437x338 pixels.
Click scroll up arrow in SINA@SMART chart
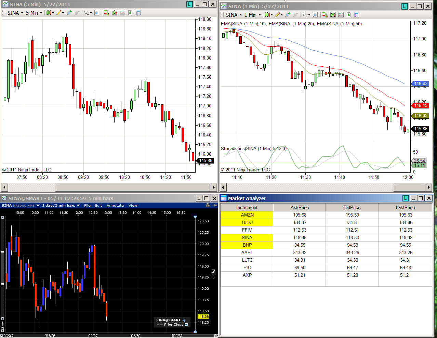pyautogui.click(x=2, y=217)
